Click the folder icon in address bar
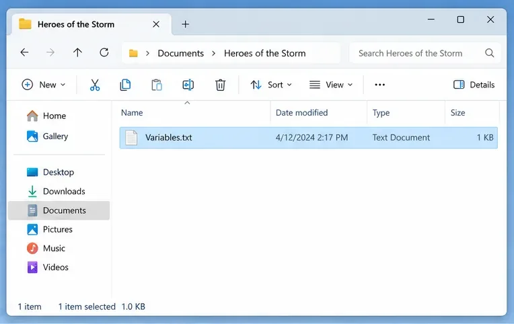 133,53
